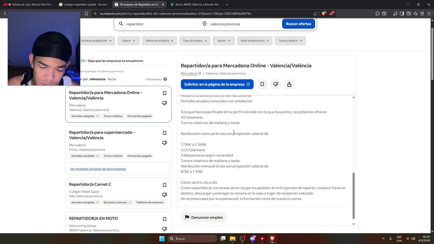Viewport: 434px width, 244px height.
Task: Expand Sector filter dropdown
Action: (224, 41)
